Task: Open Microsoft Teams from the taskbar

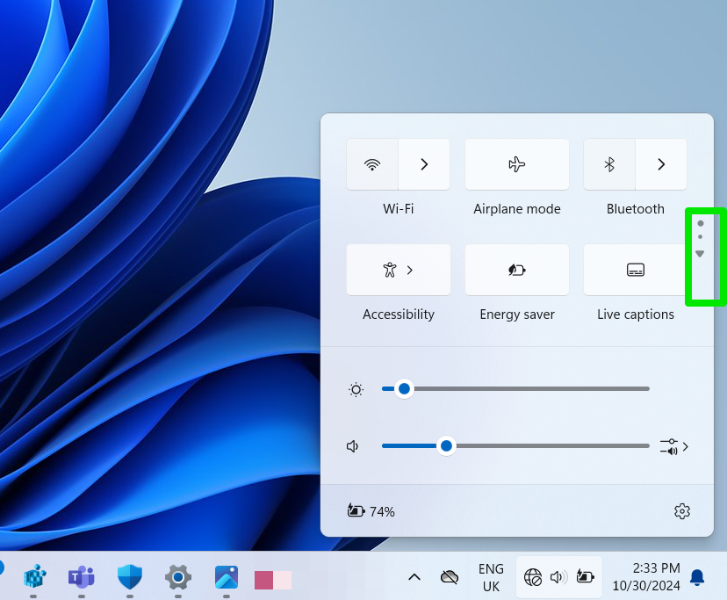Action: (x=82, y=577)
